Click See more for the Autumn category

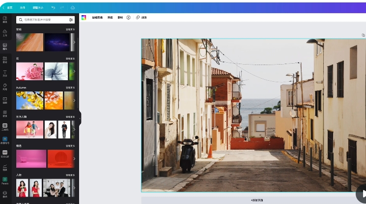(x=70, y=88)
